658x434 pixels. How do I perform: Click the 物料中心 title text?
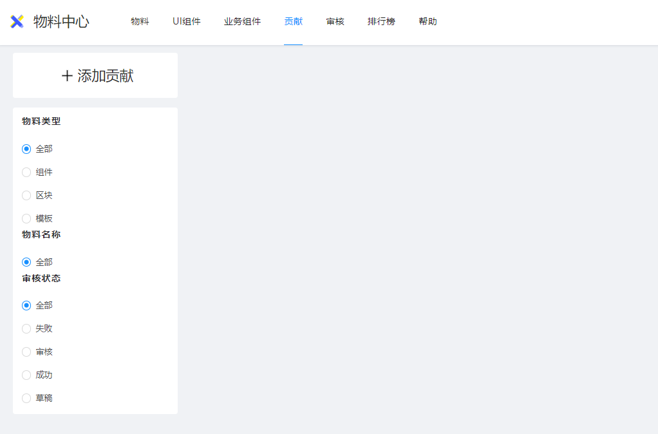tap(61, 22)
